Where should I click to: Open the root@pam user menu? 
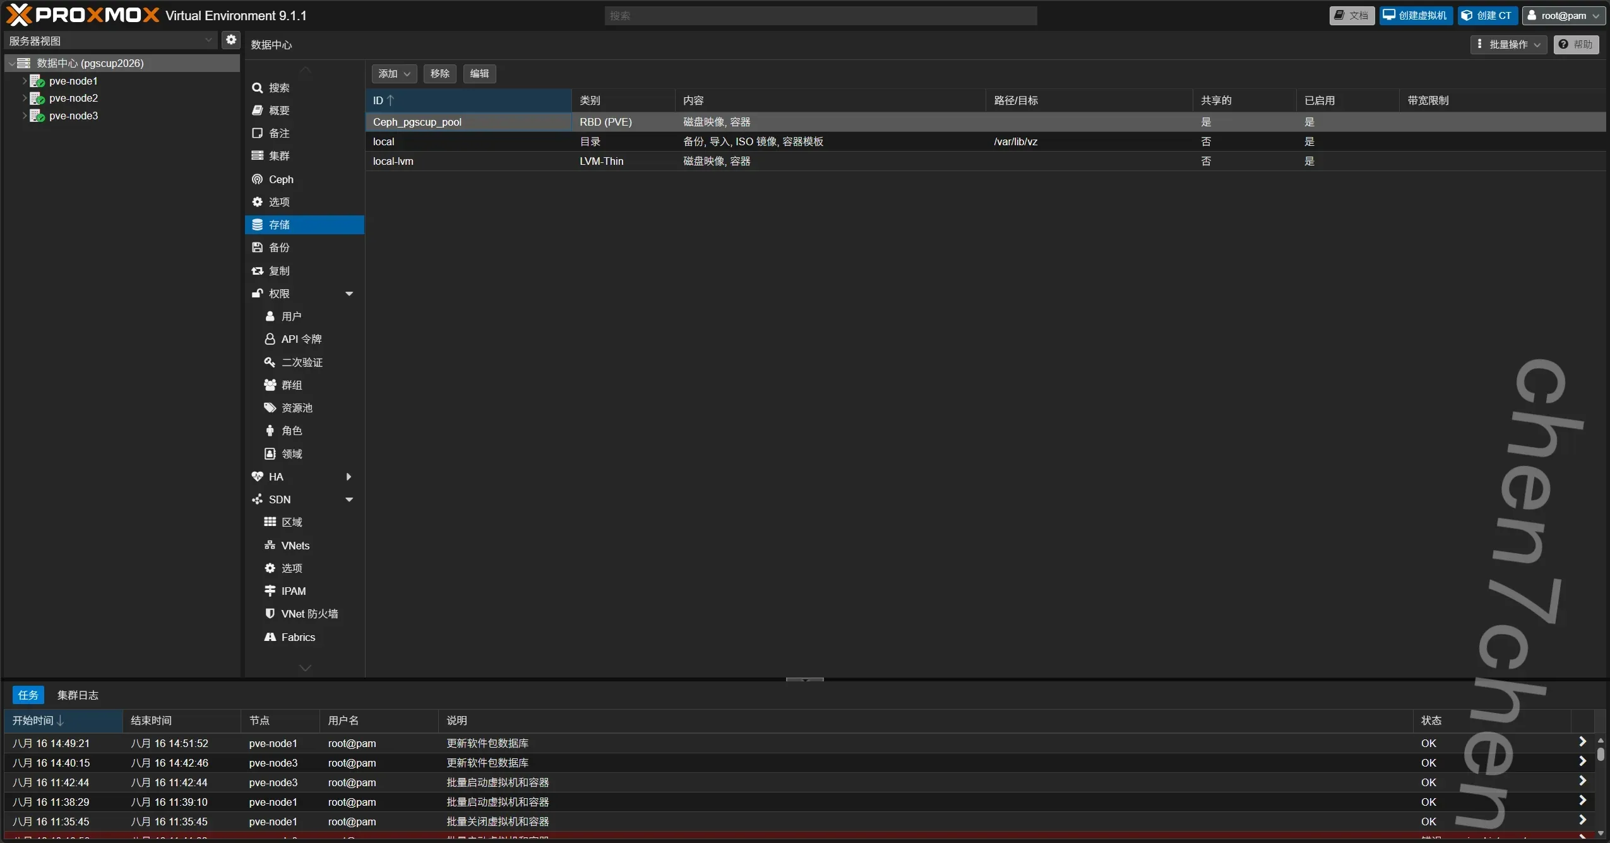point(1563,16)
